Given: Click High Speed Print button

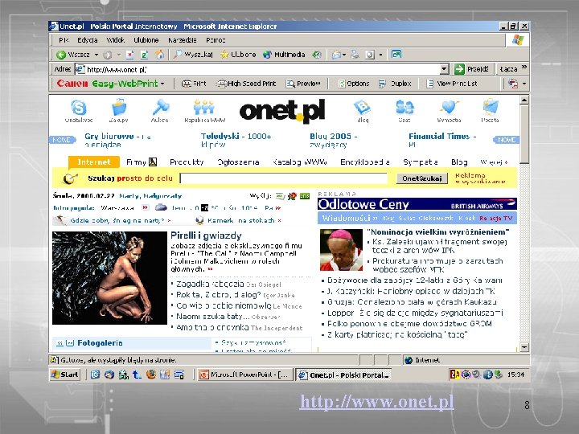Looking at the screenshot, I should pos(247,84).
